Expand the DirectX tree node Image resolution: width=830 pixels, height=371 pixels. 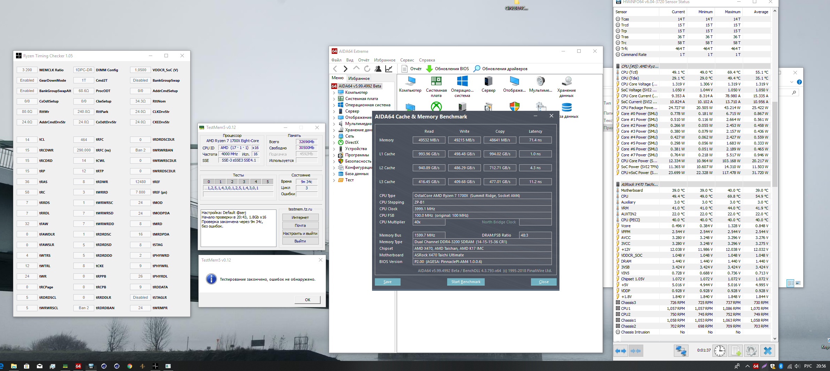coord(334,142)
